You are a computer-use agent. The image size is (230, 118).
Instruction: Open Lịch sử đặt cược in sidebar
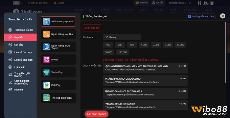point(20,52)
